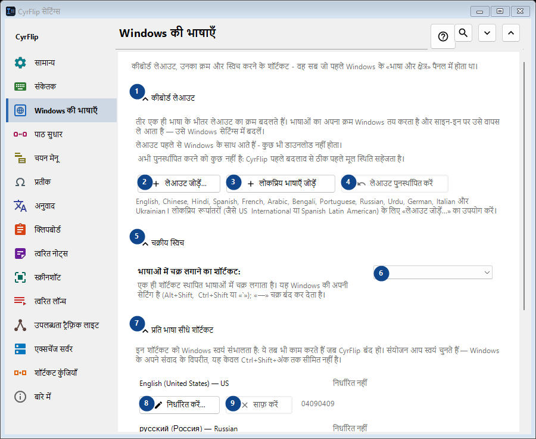Click निर्धारित करें... for English (United States)
The image size is (536, 439).
point(179,405)
